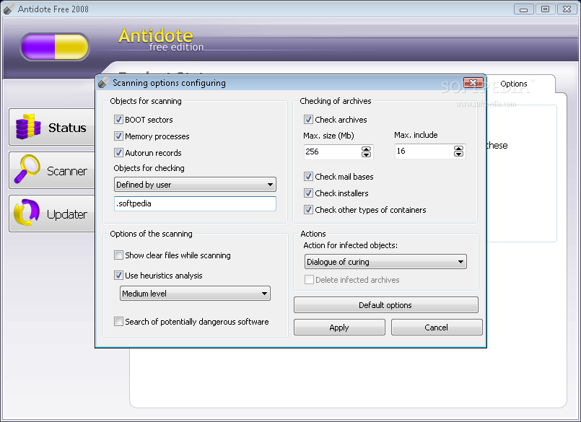Image resolution: width=581 pixels, height=422 pixels.
Task: Open the Status section in sidebar
Action: click(x=52, y=127)
